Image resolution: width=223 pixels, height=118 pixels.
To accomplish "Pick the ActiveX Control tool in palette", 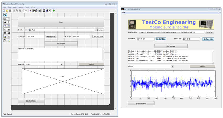I will (x=9, y=41).
